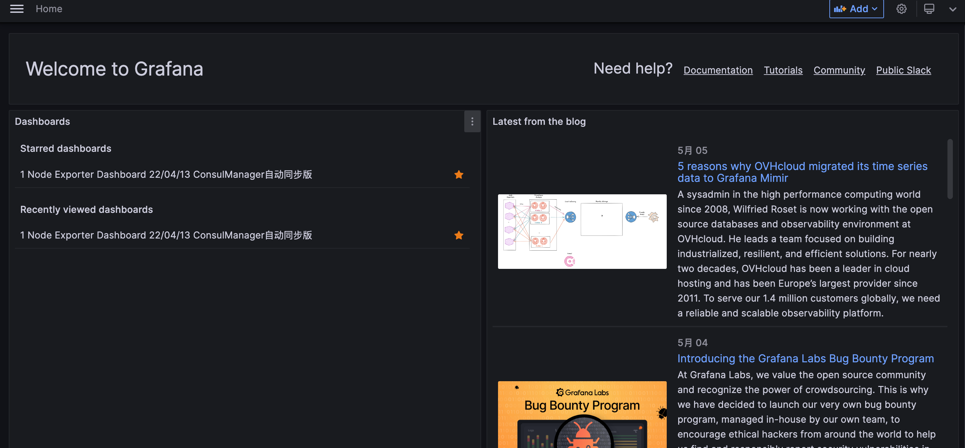The width and height of the screenshot is (965, 448).
Task: Click the 5月 04 blog date
Action: [x=692, y=342]
